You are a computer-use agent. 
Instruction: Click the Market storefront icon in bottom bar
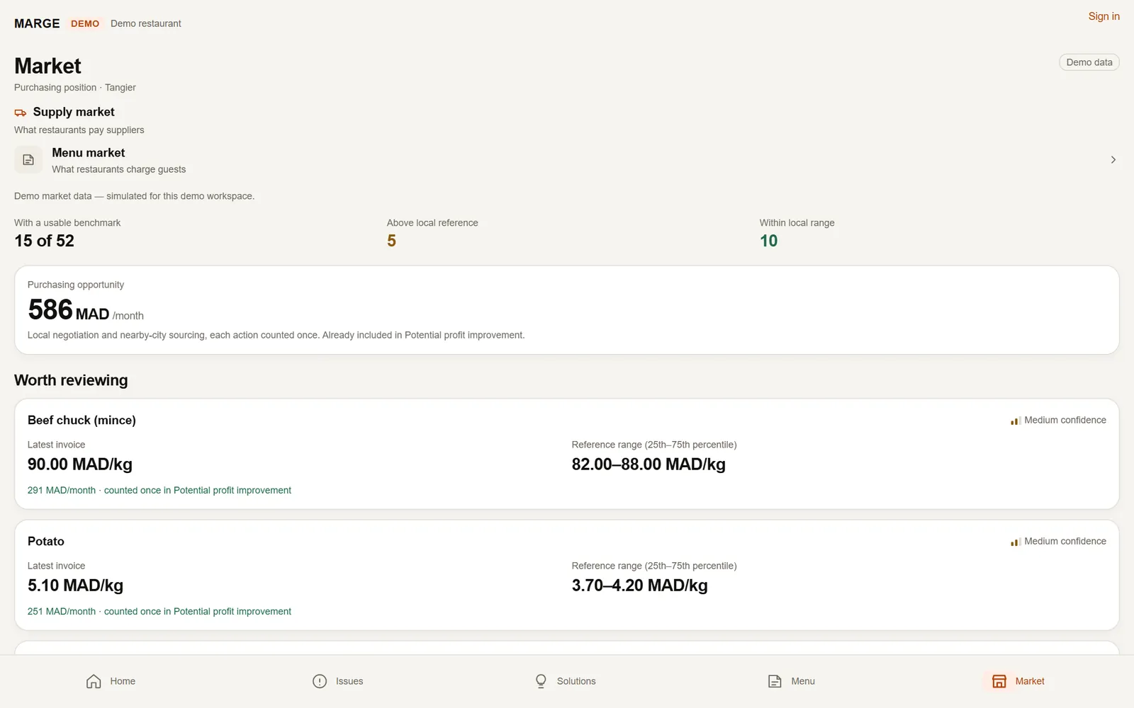(x=999, y=681)
